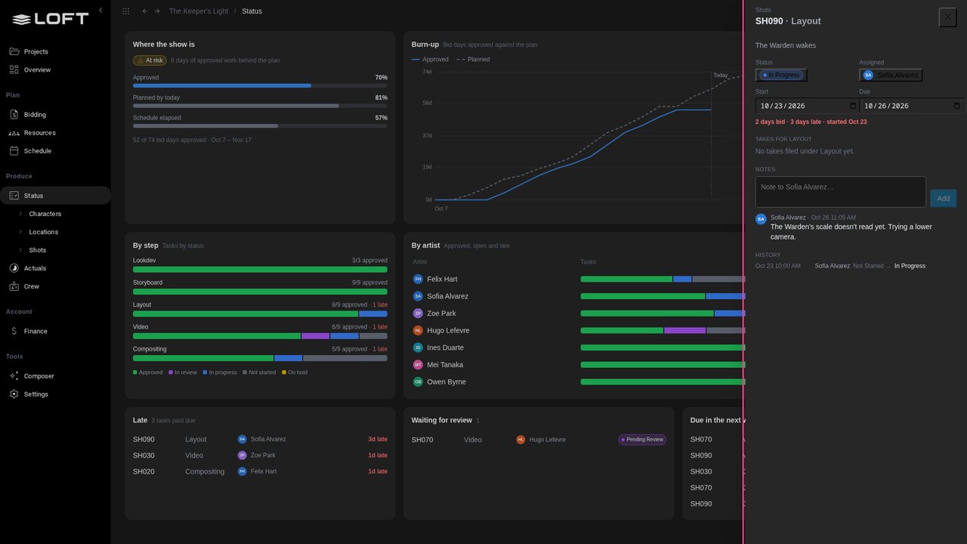Click the Composer sparkle icon
This screenshot has width=967, height=544.
pos(14,376)
